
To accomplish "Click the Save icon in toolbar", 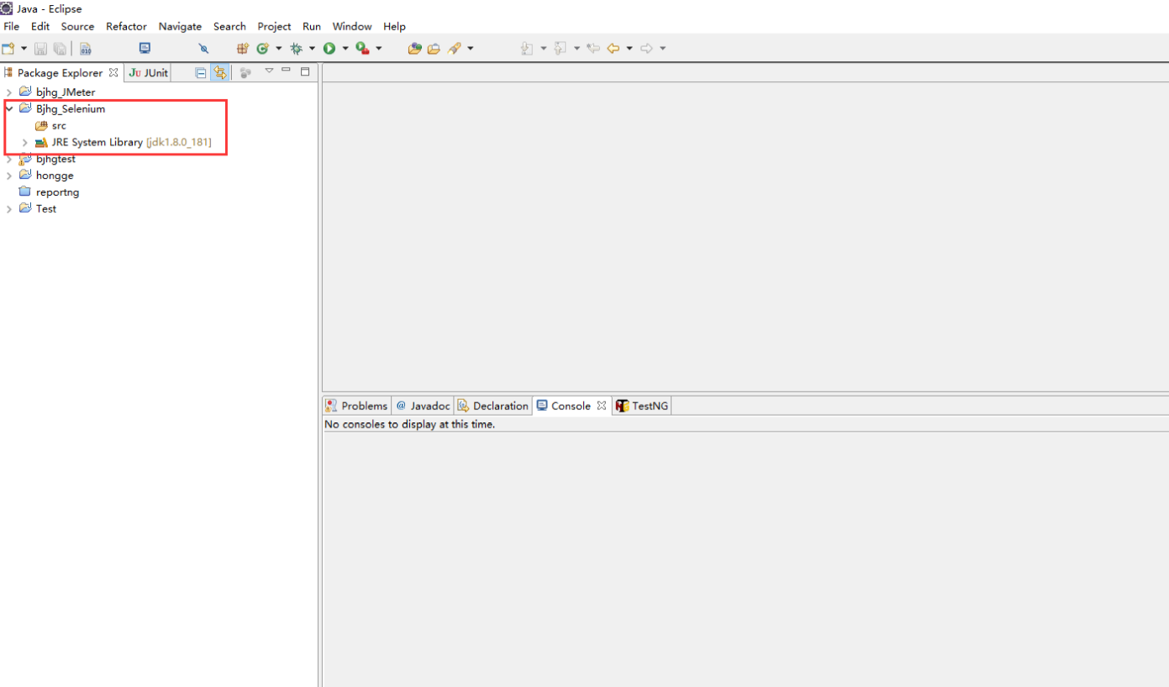I will [x=40, y=49].
